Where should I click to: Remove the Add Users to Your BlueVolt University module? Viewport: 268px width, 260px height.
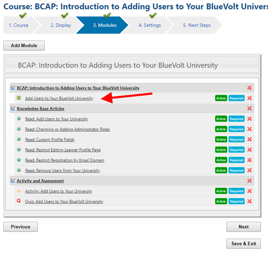pyautogui.click(x=250, y=98)
